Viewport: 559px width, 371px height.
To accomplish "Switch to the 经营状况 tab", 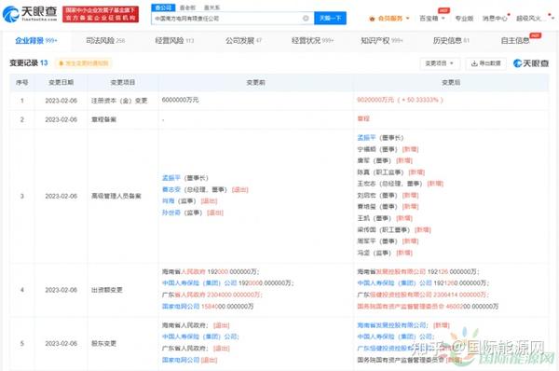I will coord(312,41).
